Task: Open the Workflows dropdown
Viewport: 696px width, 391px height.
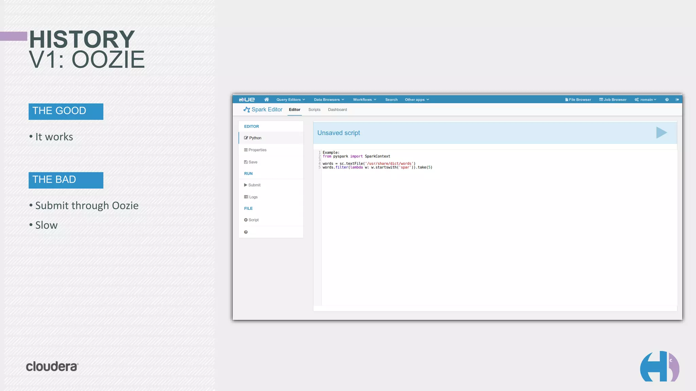Action: 364,99
